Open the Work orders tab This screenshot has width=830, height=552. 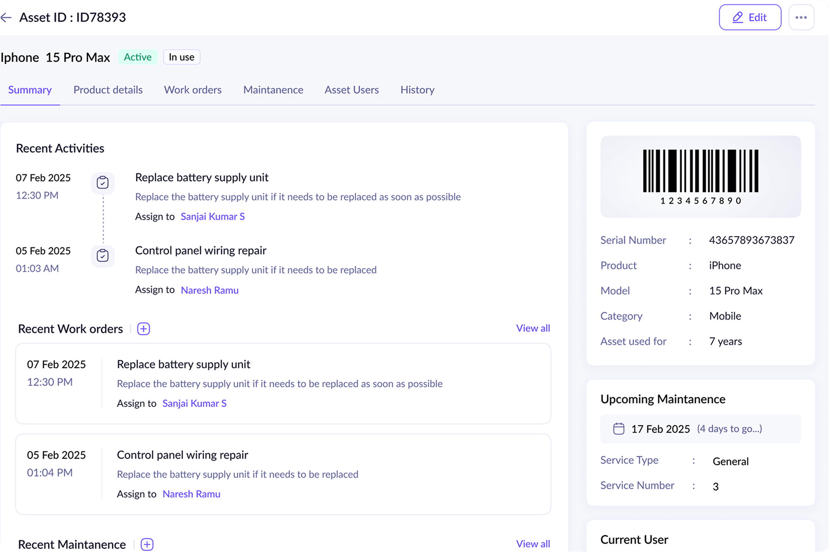(x=193, y=90)
